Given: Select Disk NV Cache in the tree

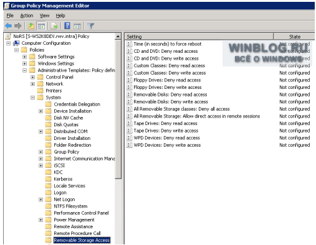Looking at the screenshot, I should pyautogui.click(x=69, y=118).
